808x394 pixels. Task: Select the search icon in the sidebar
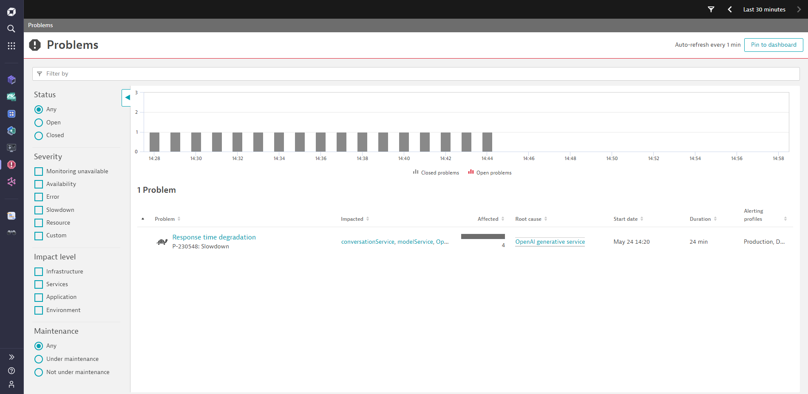click(11, 28)
